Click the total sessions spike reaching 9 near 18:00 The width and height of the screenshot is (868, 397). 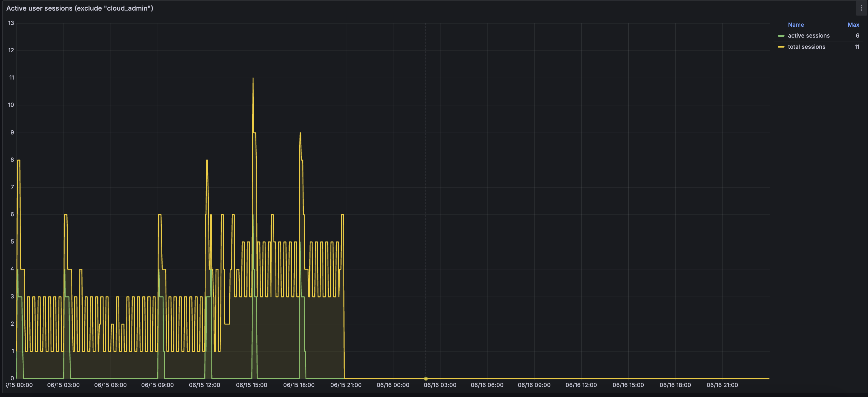tap(300, 133)
